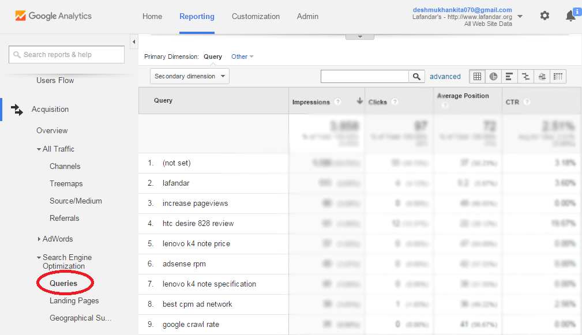Click the Acquisition arrows icon
582x335 pixels.
[17, 110]
